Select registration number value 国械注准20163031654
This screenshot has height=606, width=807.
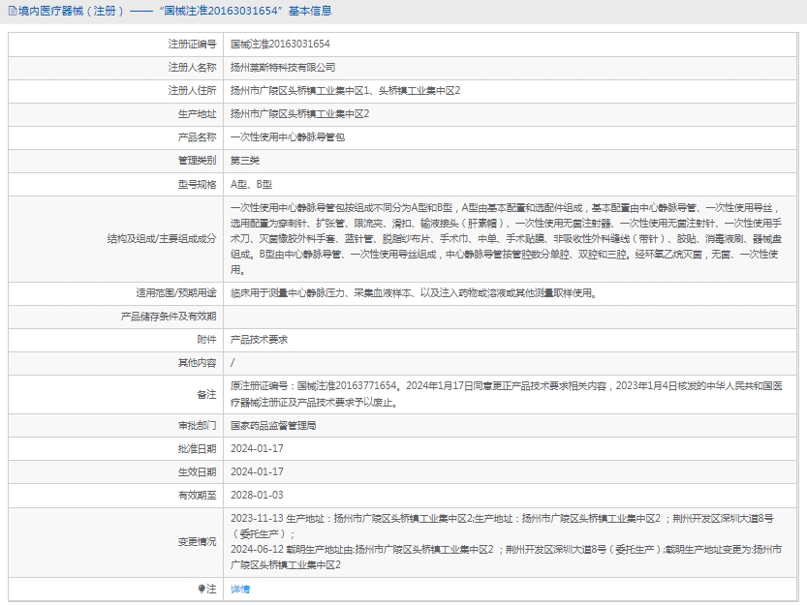tap(280, 45)
